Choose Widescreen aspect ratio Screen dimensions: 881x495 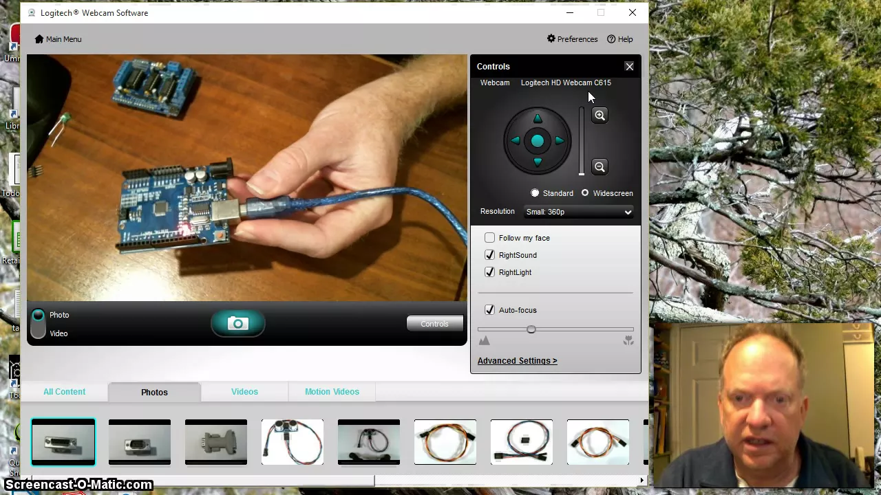coord(585,193)
